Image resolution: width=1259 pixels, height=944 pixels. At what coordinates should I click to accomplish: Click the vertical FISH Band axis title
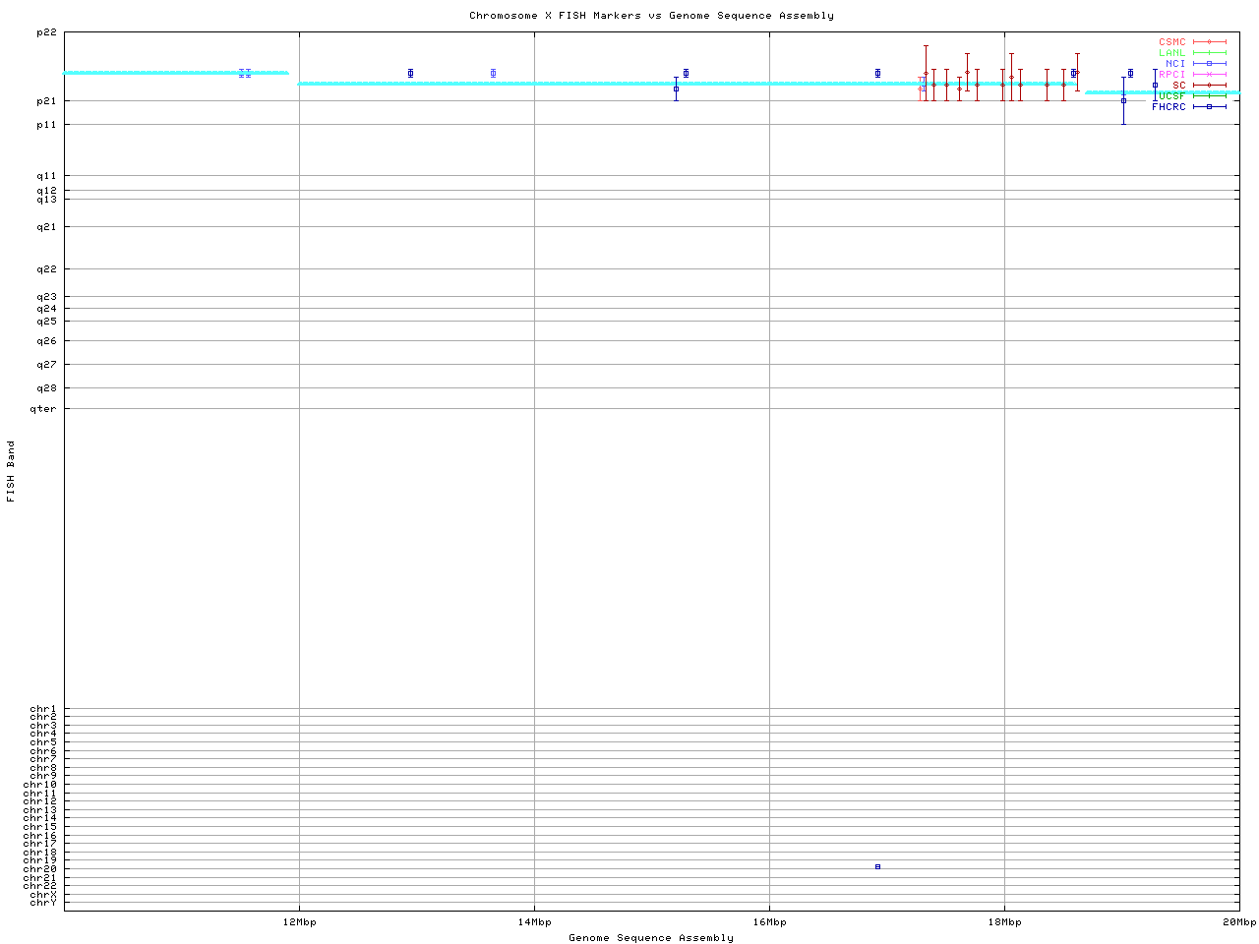12,471
